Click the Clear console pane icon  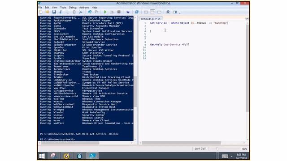(81, 12)
